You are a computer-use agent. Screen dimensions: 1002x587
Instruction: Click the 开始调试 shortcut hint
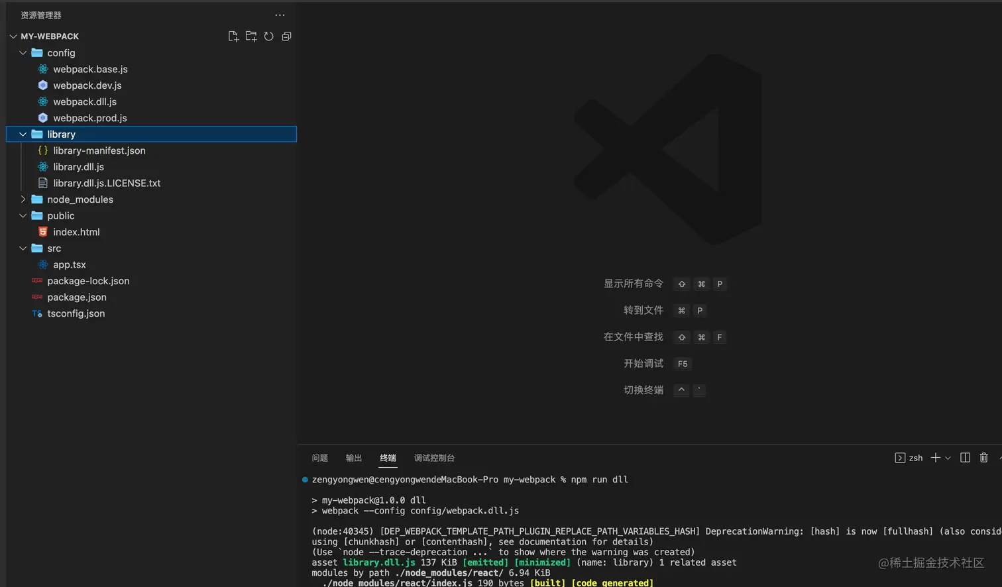click(x=643, y=363)
